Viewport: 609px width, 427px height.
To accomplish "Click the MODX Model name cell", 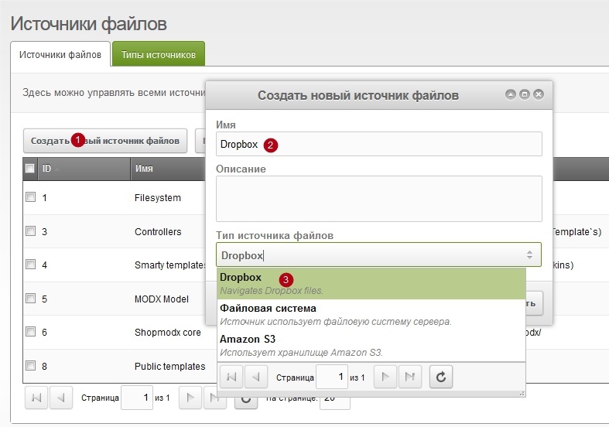I will tap(162, 299).
